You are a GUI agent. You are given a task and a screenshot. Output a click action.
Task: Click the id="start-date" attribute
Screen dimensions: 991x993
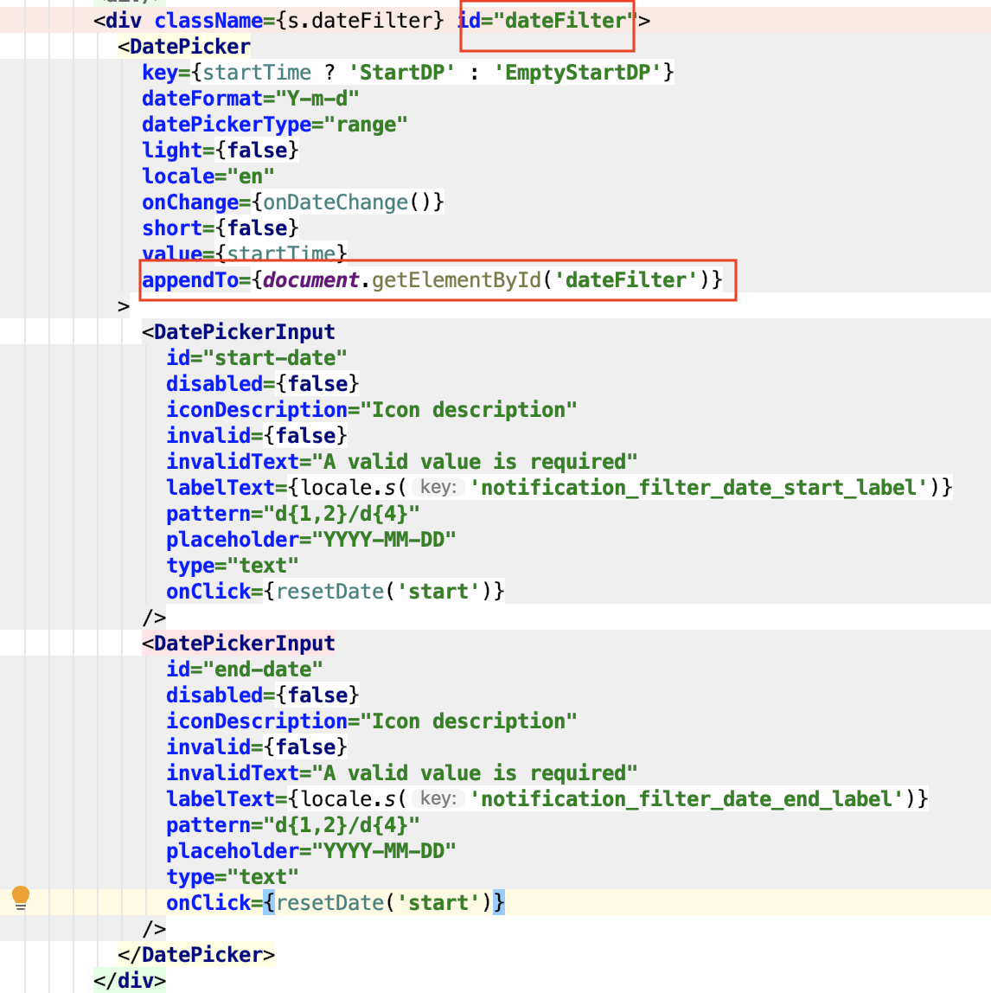tap(255, 357)
